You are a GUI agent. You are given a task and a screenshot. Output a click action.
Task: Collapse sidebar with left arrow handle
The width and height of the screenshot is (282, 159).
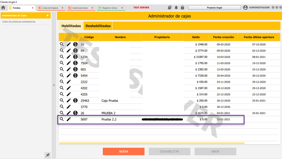coord(54,85)
